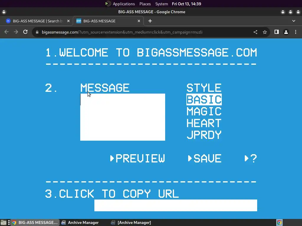This screenshot has width=302, height=226.
Task: Open a new tab with plus button
Action: [150, 21]
